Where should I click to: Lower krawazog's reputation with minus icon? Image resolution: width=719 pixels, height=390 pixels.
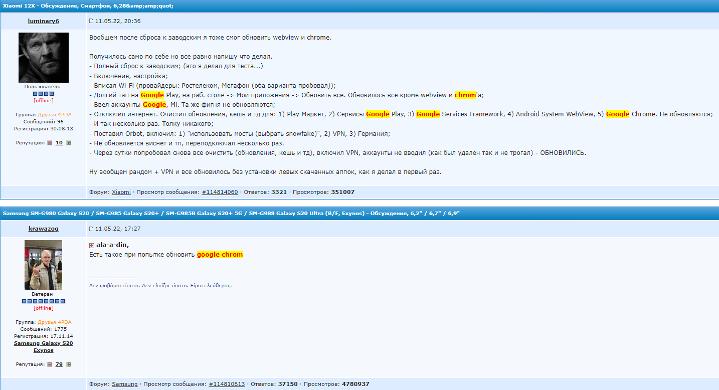[50, 364]
